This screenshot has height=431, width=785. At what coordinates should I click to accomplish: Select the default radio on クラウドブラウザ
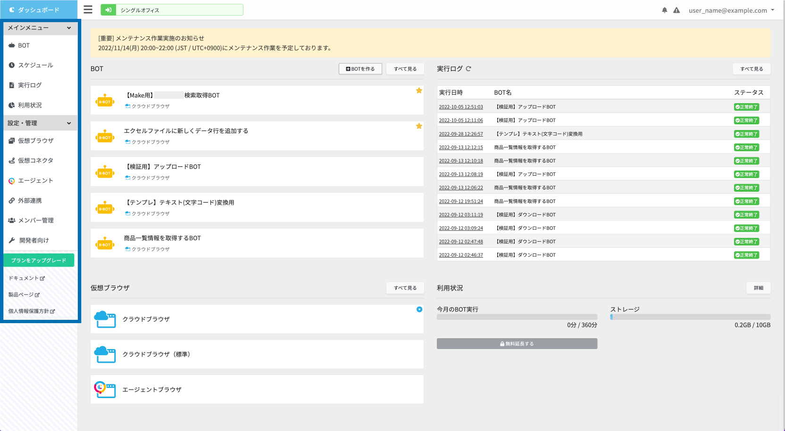click(x=419, y=309)
